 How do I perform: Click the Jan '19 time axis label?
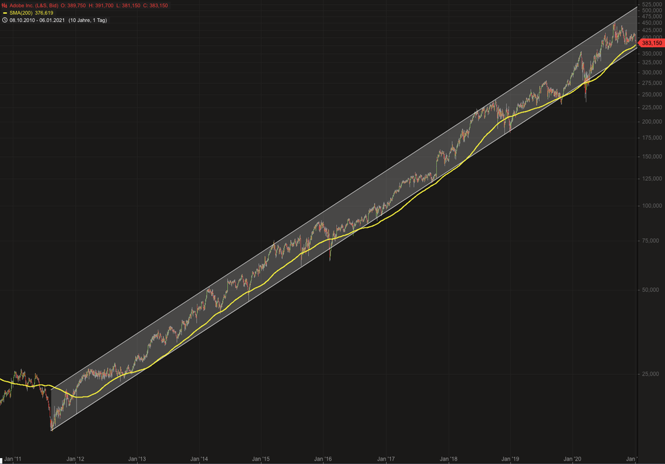tap(510, 459)
